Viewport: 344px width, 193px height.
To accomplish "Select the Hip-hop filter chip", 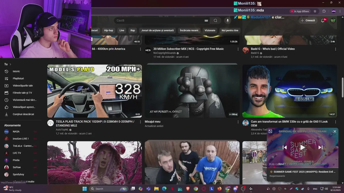I will pyautogui.click(x=109, y=30).
